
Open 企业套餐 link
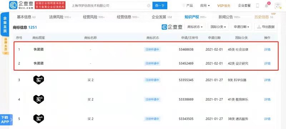244,6
